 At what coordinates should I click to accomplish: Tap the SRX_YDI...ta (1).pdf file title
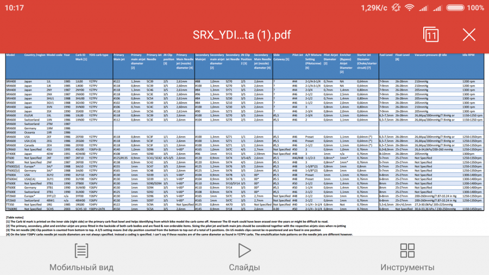coord(242,35)
